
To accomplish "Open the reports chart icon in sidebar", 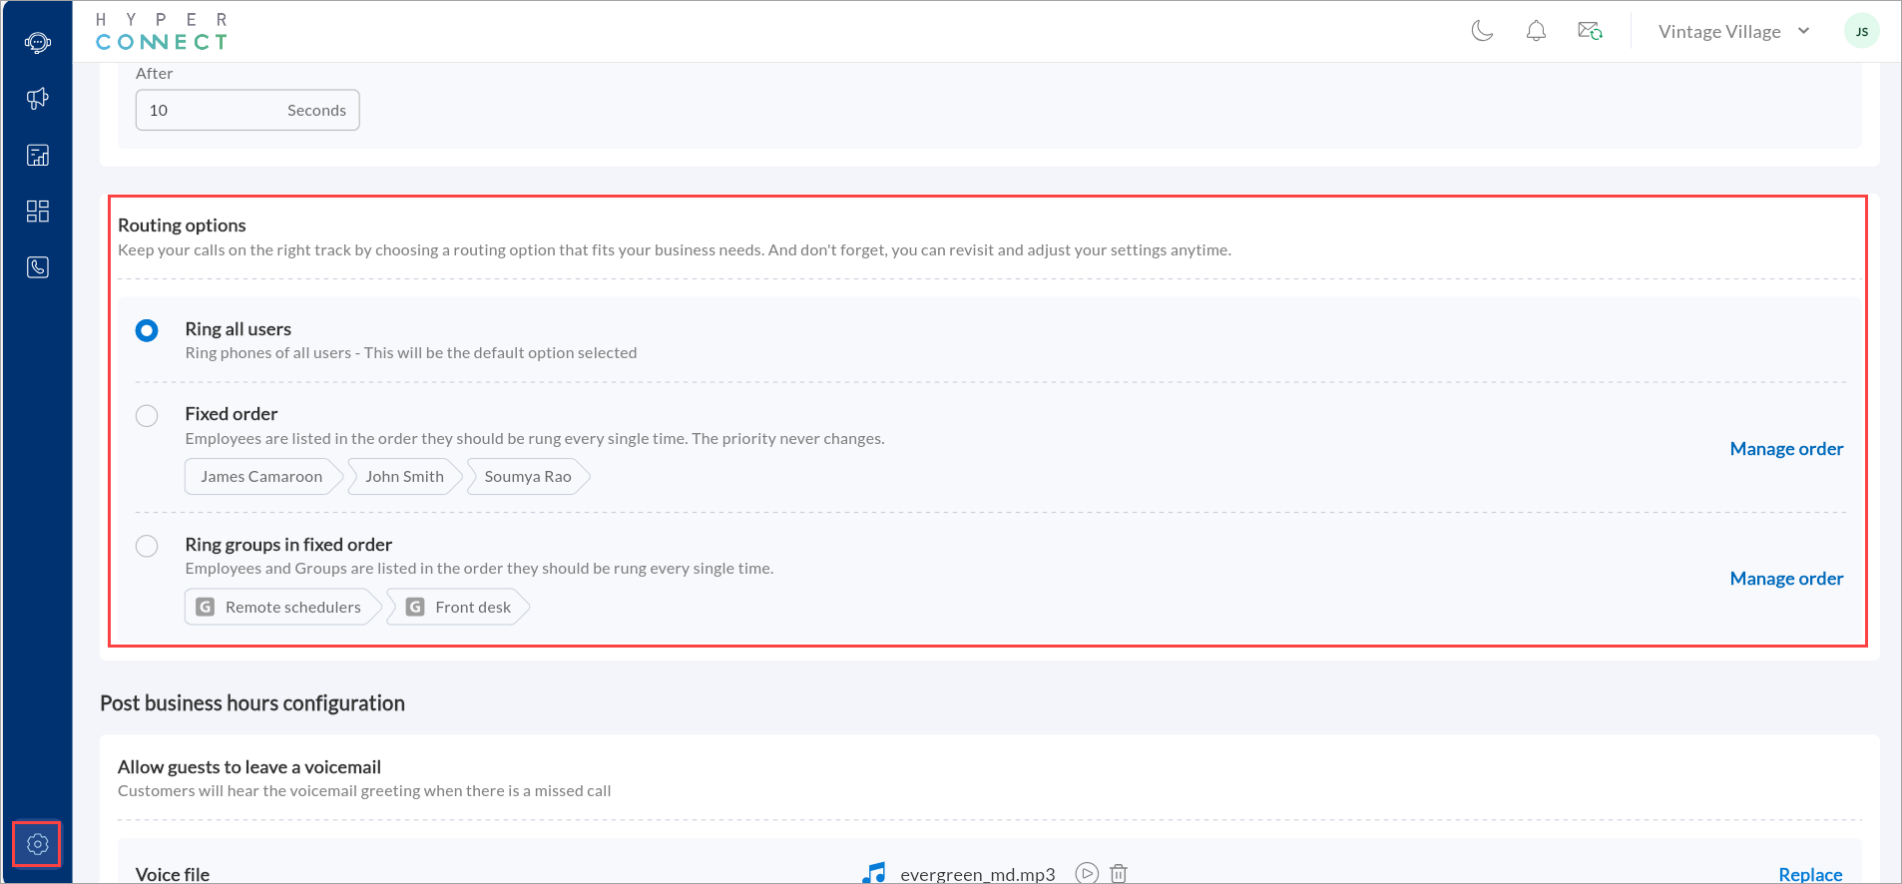I will click(x=38, y=155).
